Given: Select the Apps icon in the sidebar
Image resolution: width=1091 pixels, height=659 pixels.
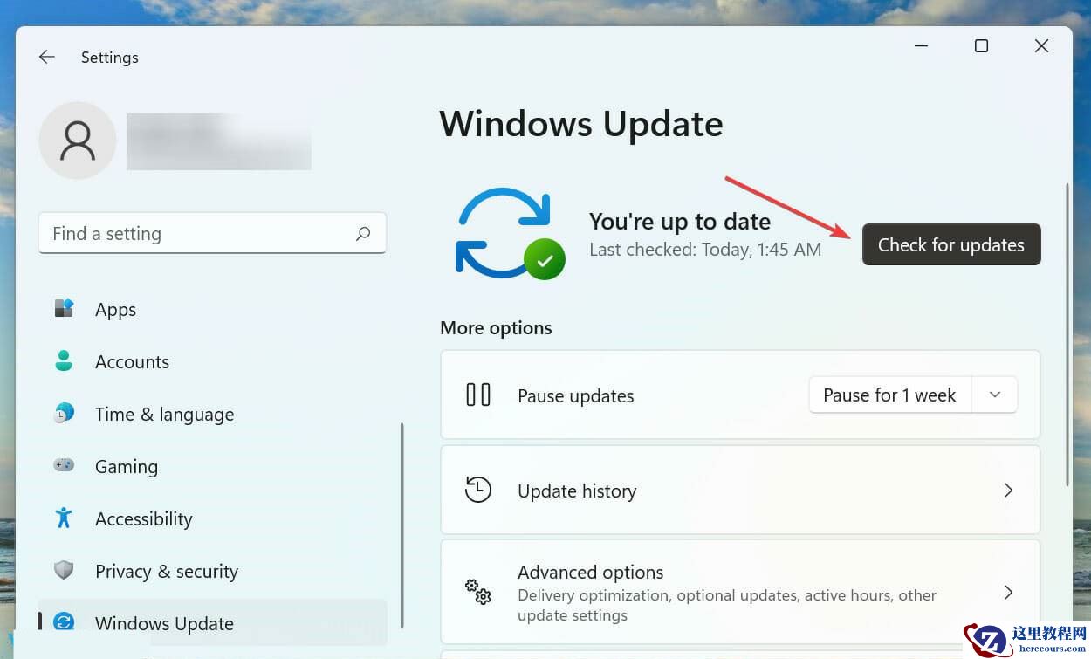Looking at the screenshot, I should [64, 308].
